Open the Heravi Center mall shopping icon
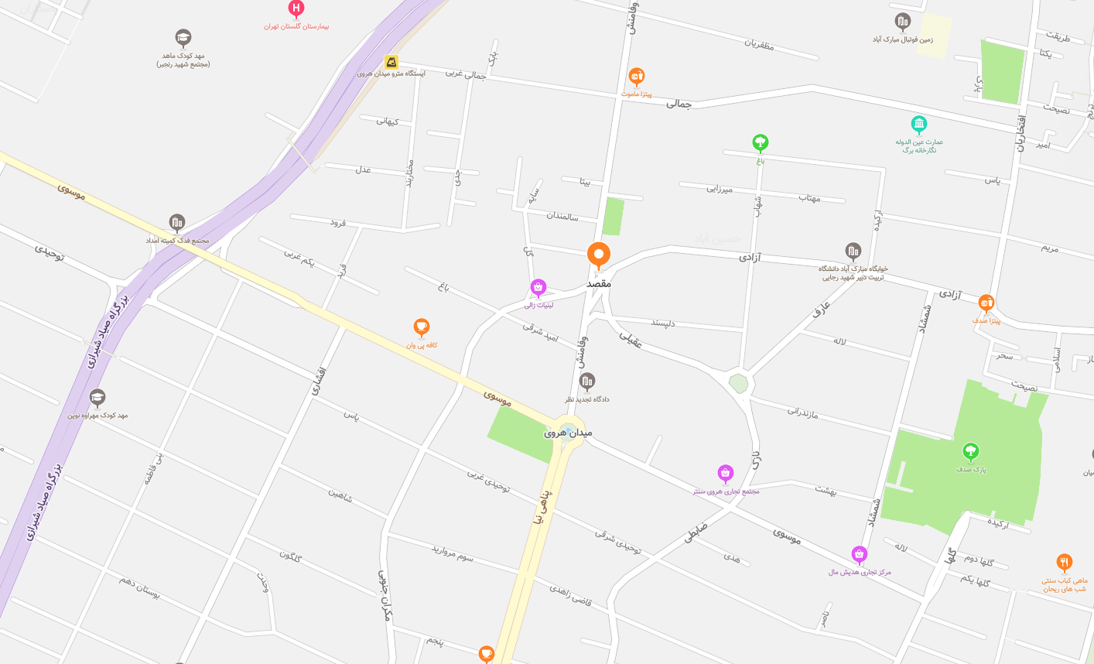Image resolution: width=1094 pixels, height=664 pixels. pyautogui.click(x=726, y=474)
